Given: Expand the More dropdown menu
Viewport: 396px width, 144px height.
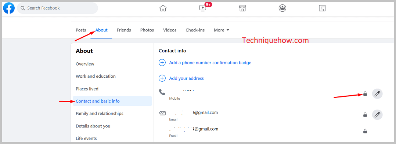Looking at the screenshot, I should tap(222, 30).
